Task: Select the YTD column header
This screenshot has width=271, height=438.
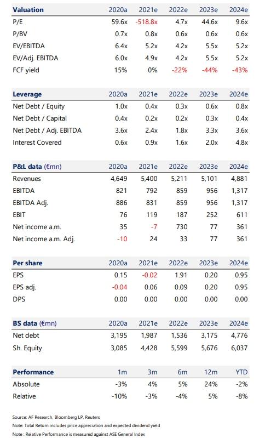Action: tap(241, 372)
